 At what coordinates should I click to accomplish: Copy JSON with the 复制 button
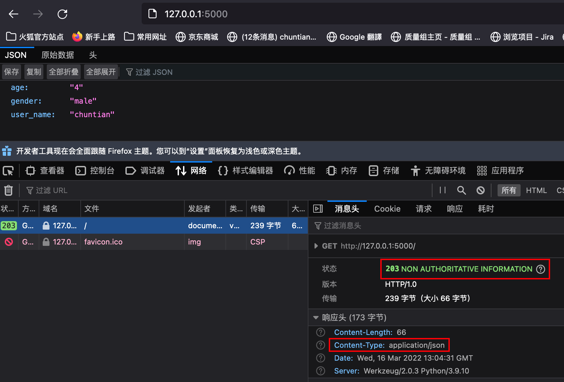[x=34, y=71]
